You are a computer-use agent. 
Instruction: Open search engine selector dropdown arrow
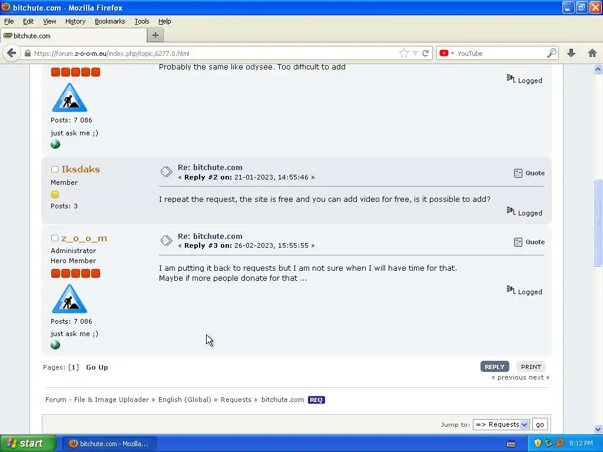[x=453, y=53]
